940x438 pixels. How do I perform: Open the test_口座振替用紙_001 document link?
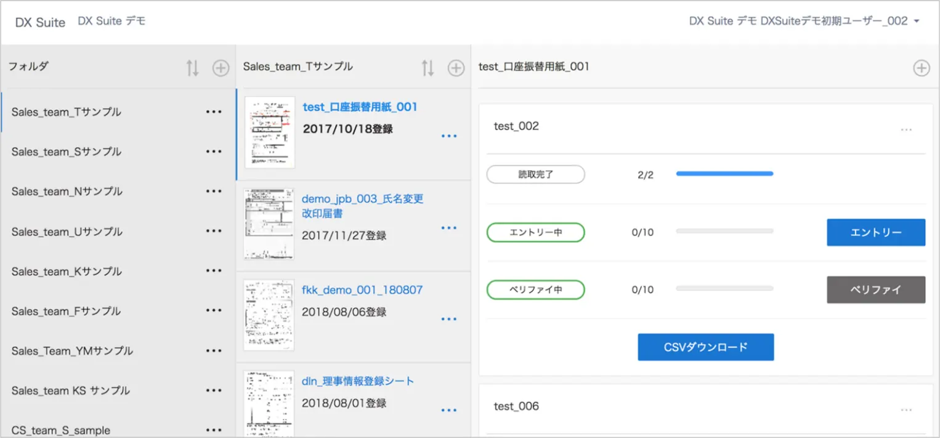[360, 107]
